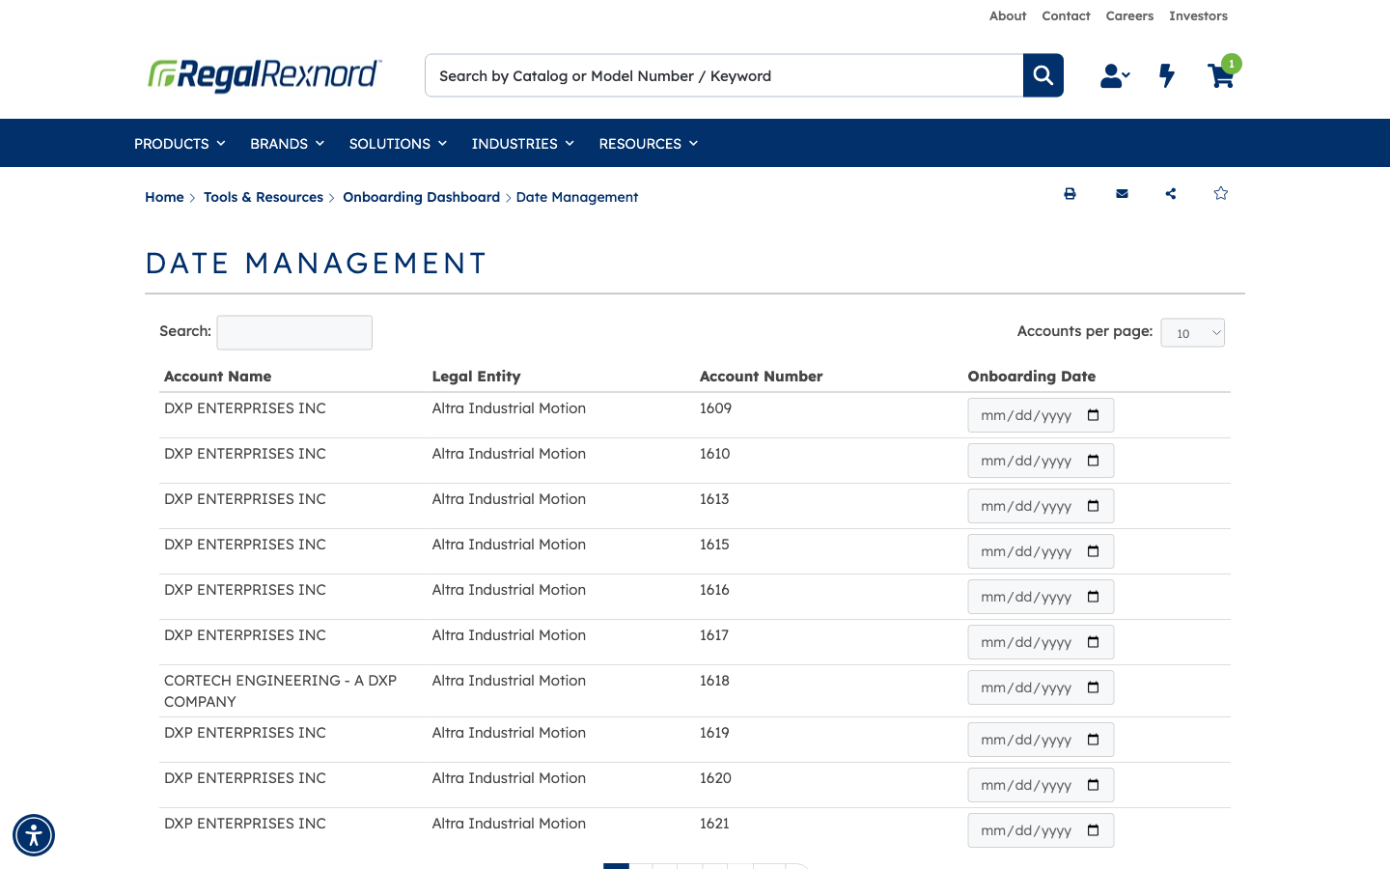Open calendar picker for account 1615
1390x869 pixels.
(x=1094, y=551)
